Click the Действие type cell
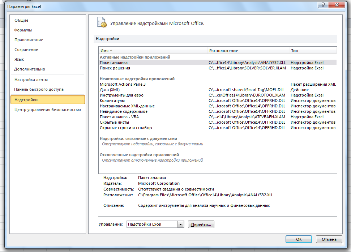Image resolution: width=351 pixels, height=252 pixels. click(x=299, y=90)
